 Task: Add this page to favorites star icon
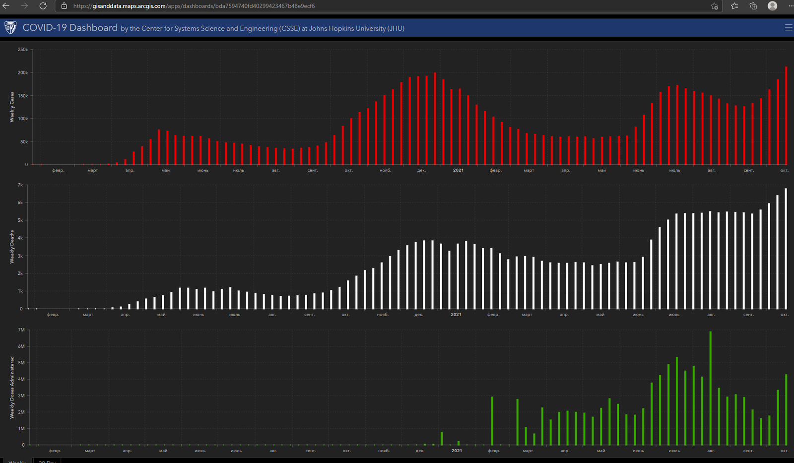click(x=715, y=6)
